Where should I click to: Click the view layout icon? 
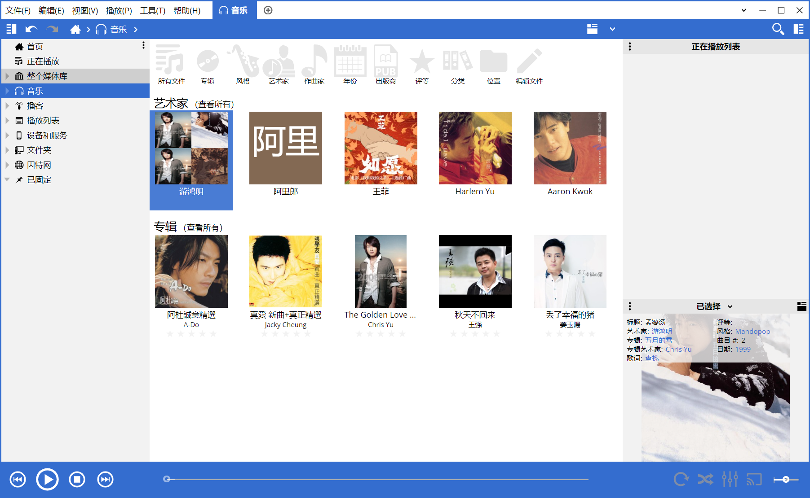(x=592, y=29)
